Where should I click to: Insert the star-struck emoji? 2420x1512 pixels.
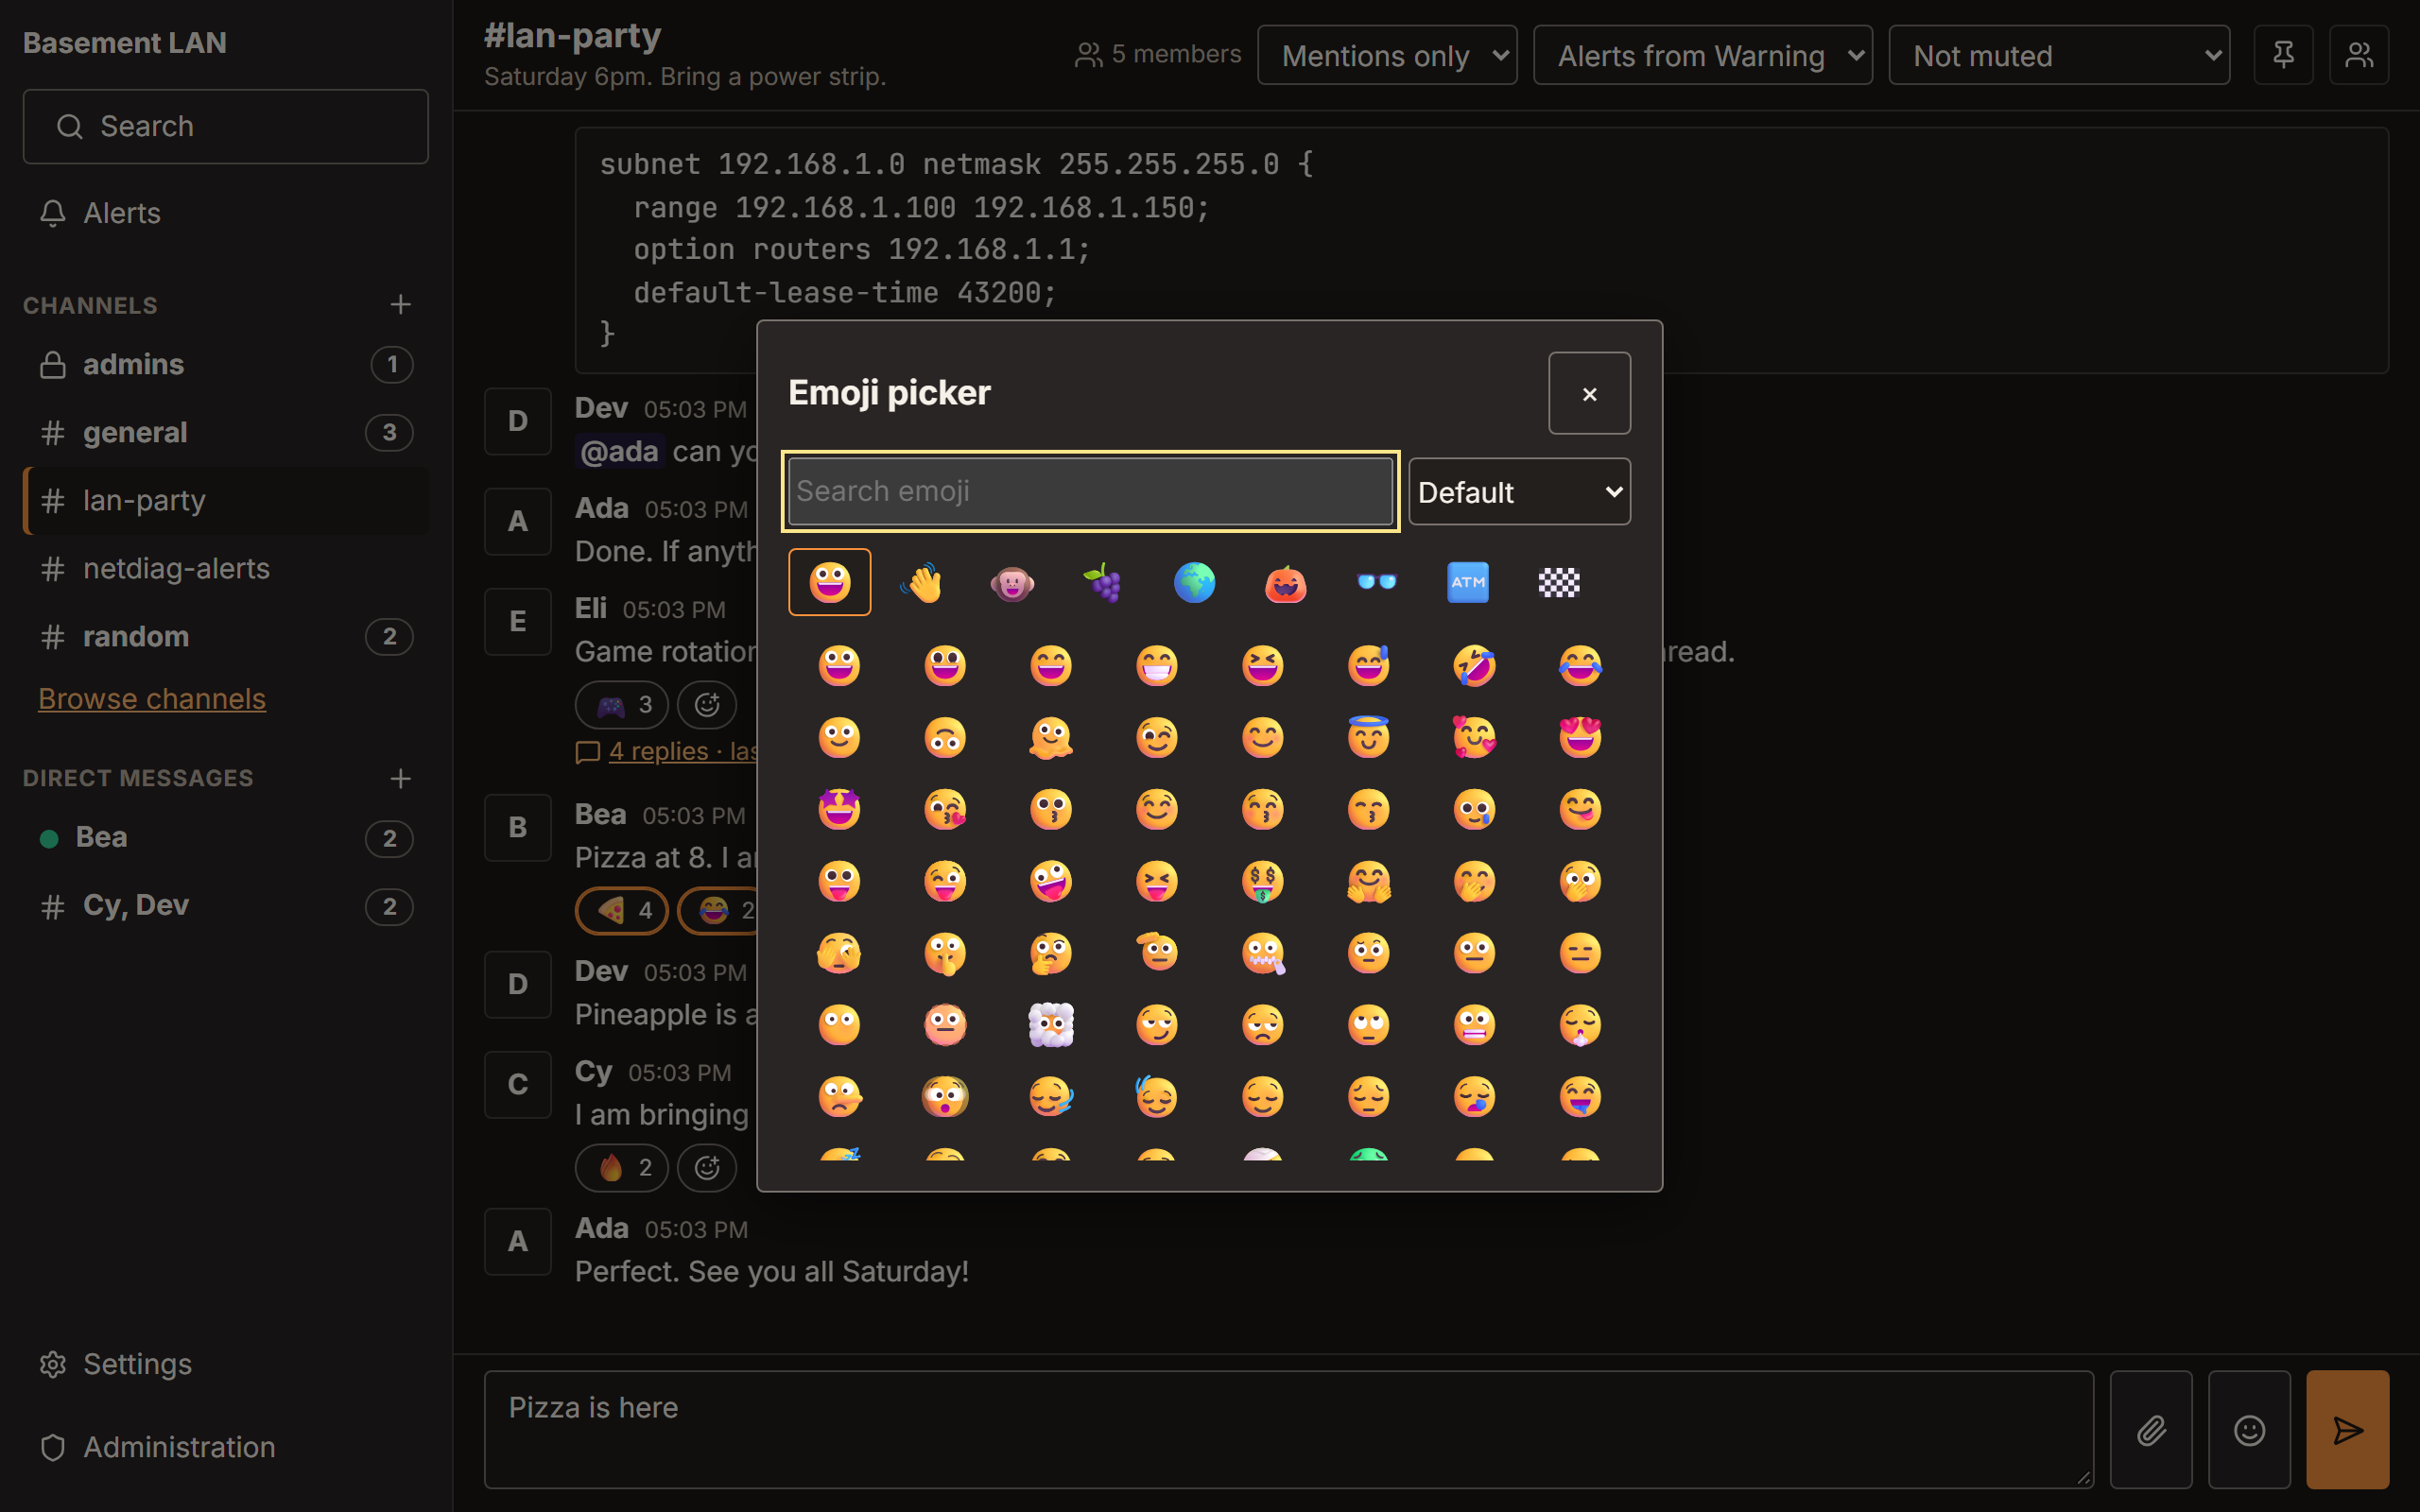pos(839,809)
